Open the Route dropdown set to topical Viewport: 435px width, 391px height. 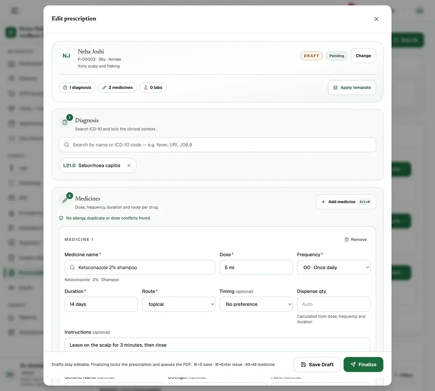point(179,304)
